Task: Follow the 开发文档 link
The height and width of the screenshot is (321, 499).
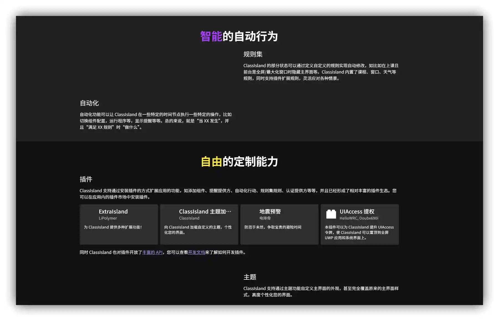Action: pos(196,252)
